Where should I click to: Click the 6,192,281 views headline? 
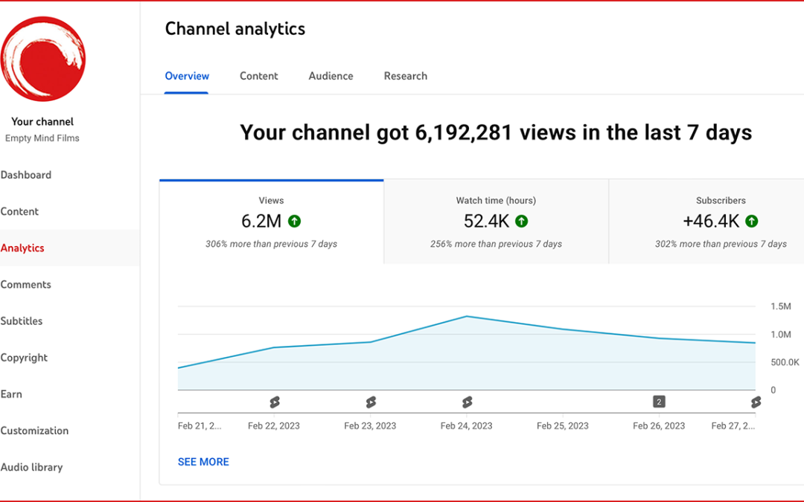(x=496, y=132)
